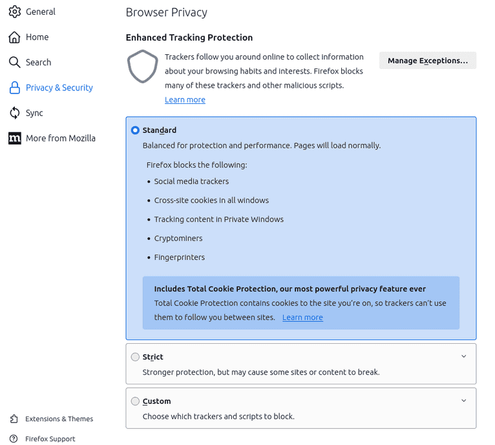Click the Sync arrows icon

14,113
